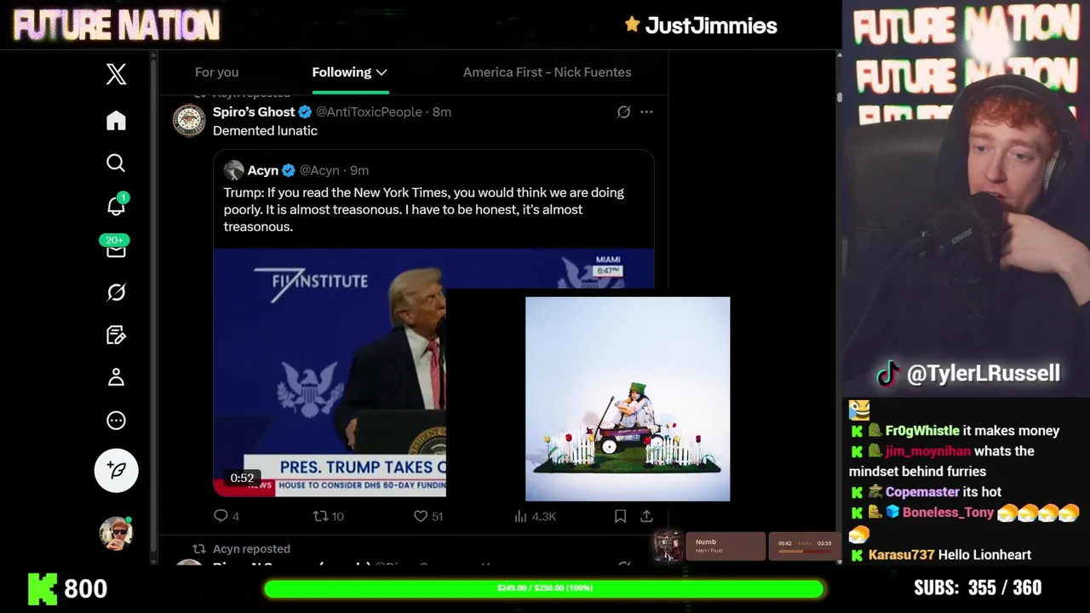Click the FUTURE NATION logo top left
The width and height of the screenshot is (1090, 613).
pos(117,26)
